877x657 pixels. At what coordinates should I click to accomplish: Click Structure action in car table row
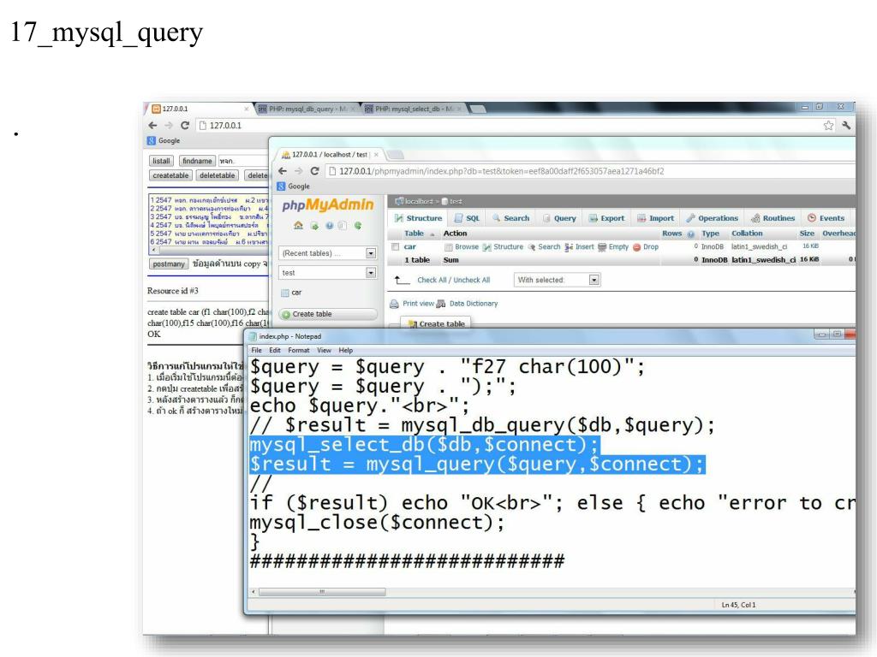(x=503, y=247)
